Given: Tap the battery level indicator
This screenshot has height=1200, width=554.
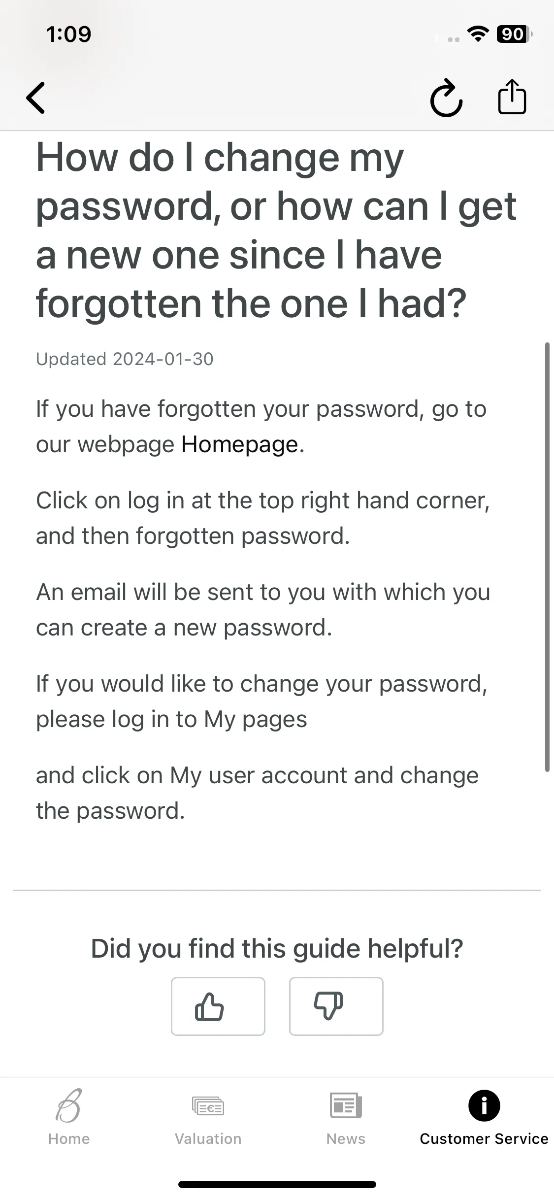Looking at the screenshot, I should (515, 34).
